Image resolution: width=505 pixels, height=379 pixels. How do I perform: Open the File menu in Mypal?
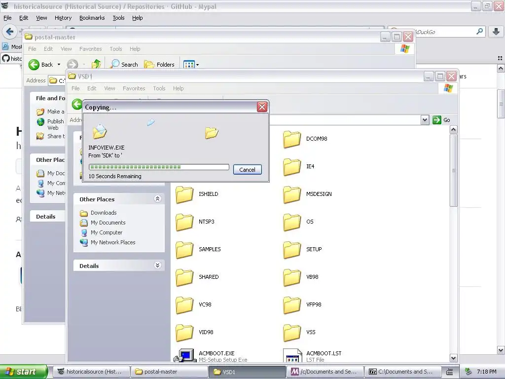pyautogui.click(x=7, y=18)
